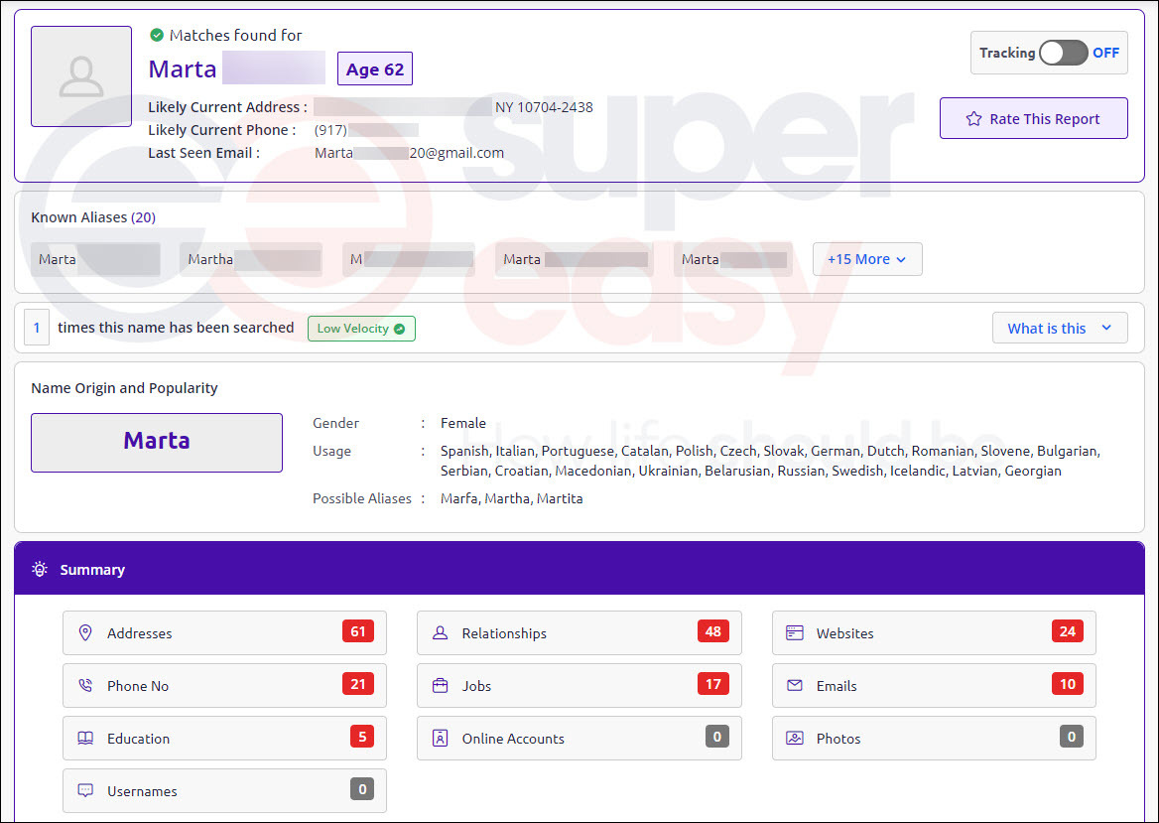Click the Websites count badge 24
The width and height of the screenshot is (1159, 823).
pos(1068,631)
